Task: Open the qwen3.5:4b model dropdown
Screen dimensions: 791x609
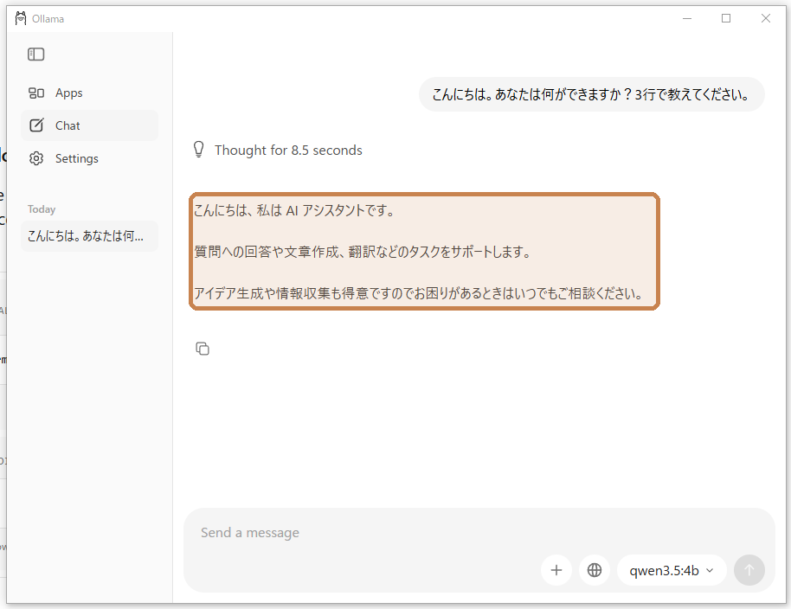Action: 672,570
